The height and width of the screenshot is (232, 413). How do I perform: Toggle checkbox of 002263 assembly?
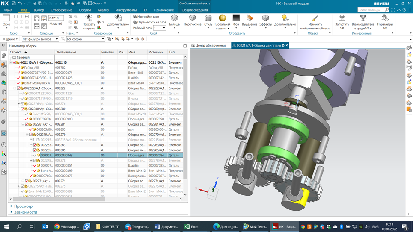35,145
